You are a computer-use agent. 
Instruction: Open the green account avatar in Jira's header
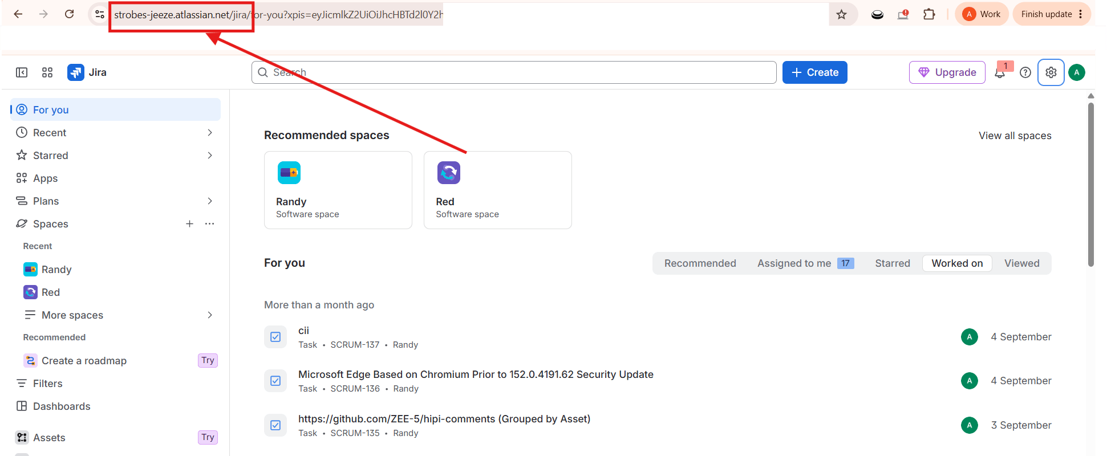[x=1077, y=72]
